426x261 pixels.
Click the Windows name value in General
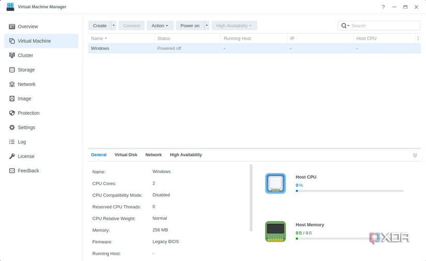(x=162, y=171)
